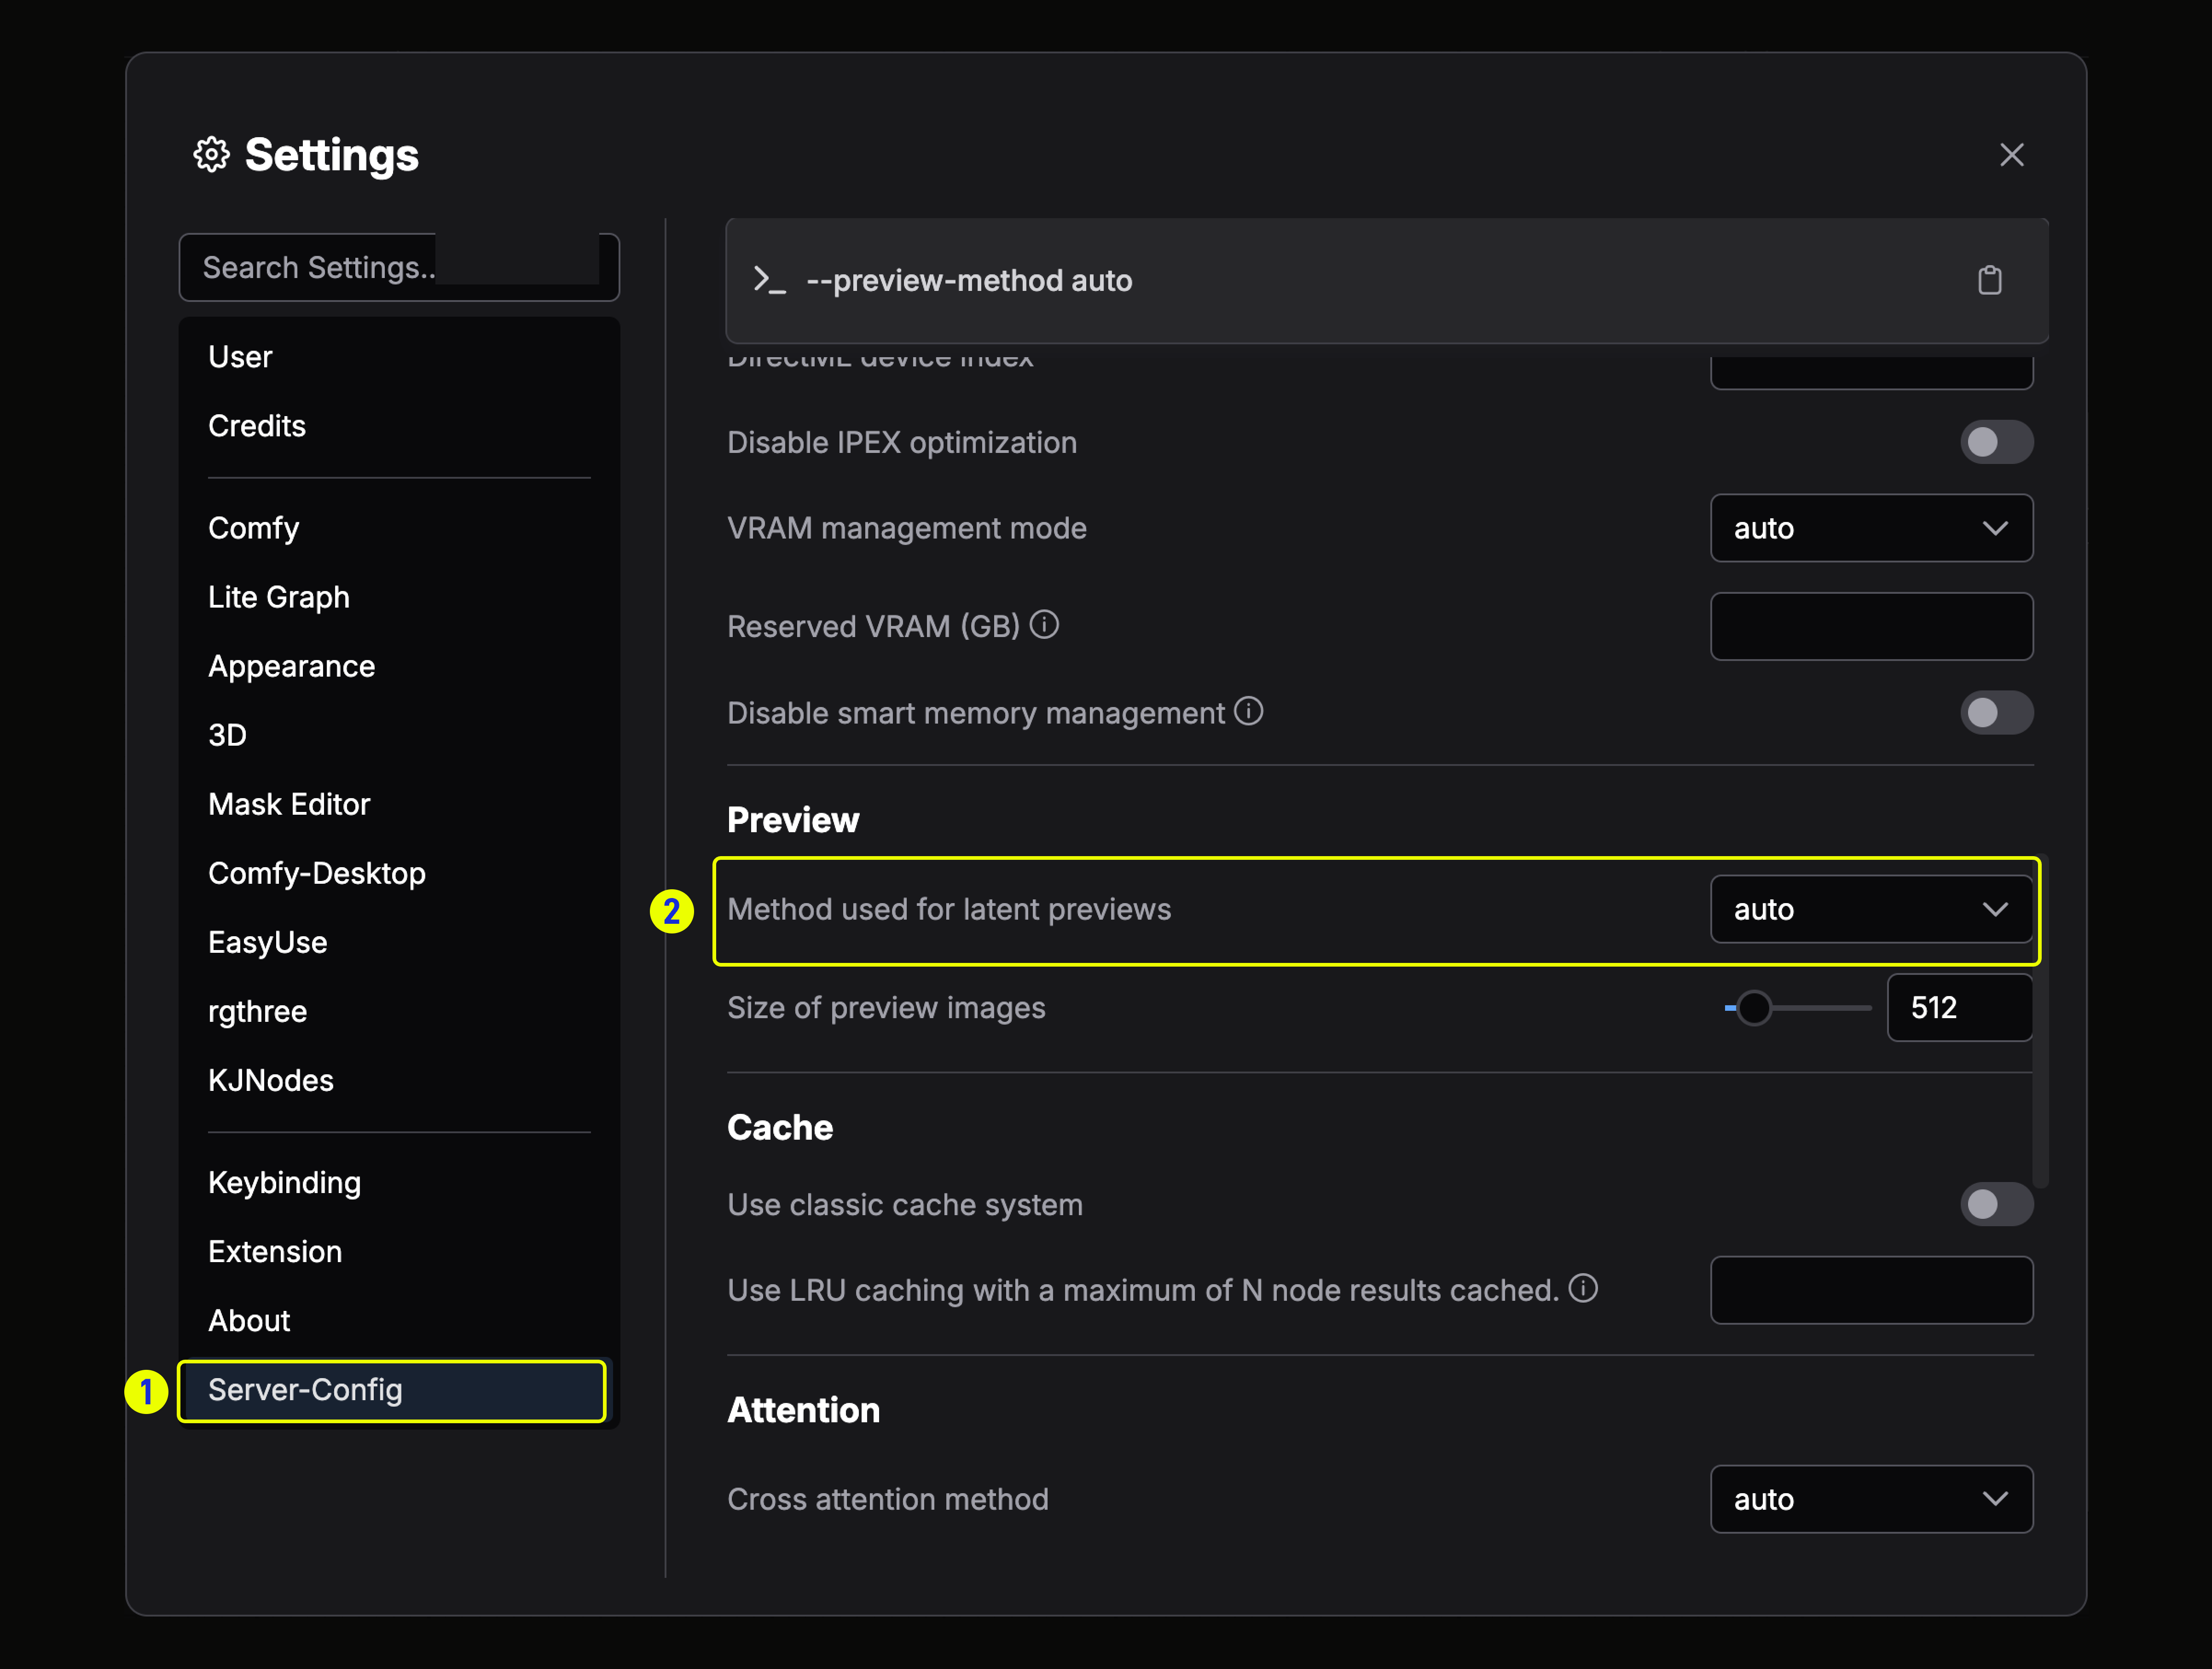This screenshot has height=1669, width=2212.
Task: Close the Settings dialog
Action: point(2011,155)
